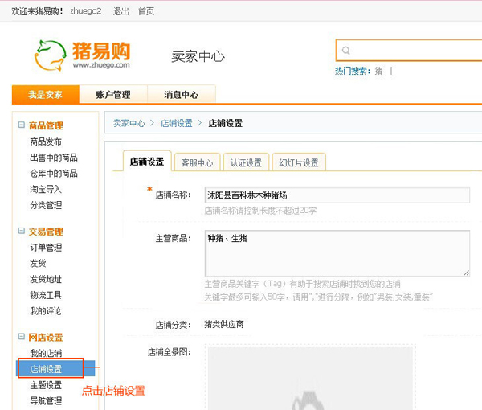
Task: Select highlighted 店铺设置 sidebar item
Action: click(55, 368)
